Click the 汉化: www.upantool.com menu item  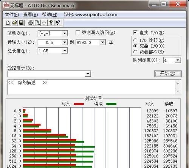90,14
